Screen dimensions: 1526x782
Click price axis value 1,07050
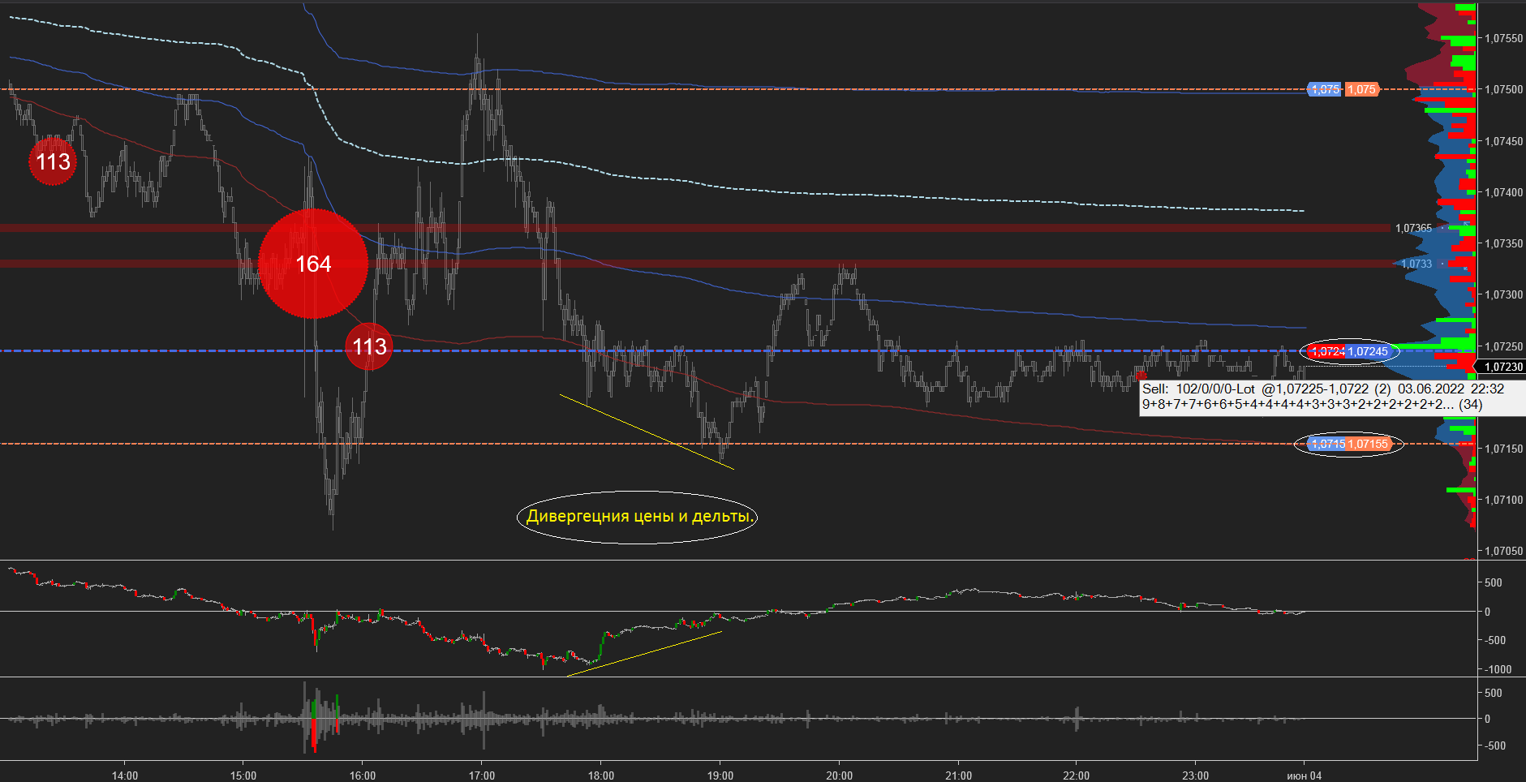coord(1503,551)
